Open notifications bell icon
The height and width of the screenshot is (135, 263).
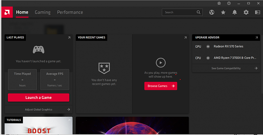pos(235,12)
